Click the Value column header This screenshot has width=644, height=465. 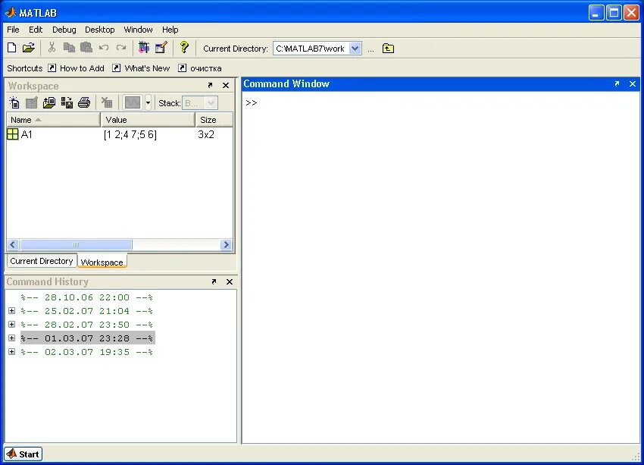(148, 120)
